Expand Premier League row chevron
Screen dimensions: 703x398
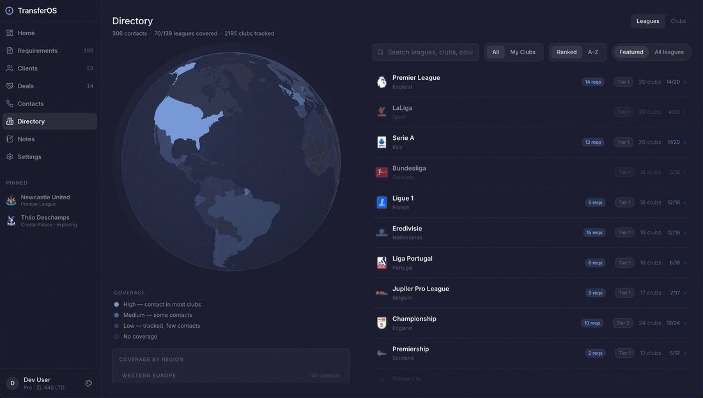pos(685,82)
